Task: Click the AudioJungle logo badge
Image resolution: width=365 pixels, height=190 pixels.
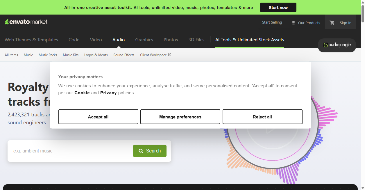Action: tap(337, 45)
